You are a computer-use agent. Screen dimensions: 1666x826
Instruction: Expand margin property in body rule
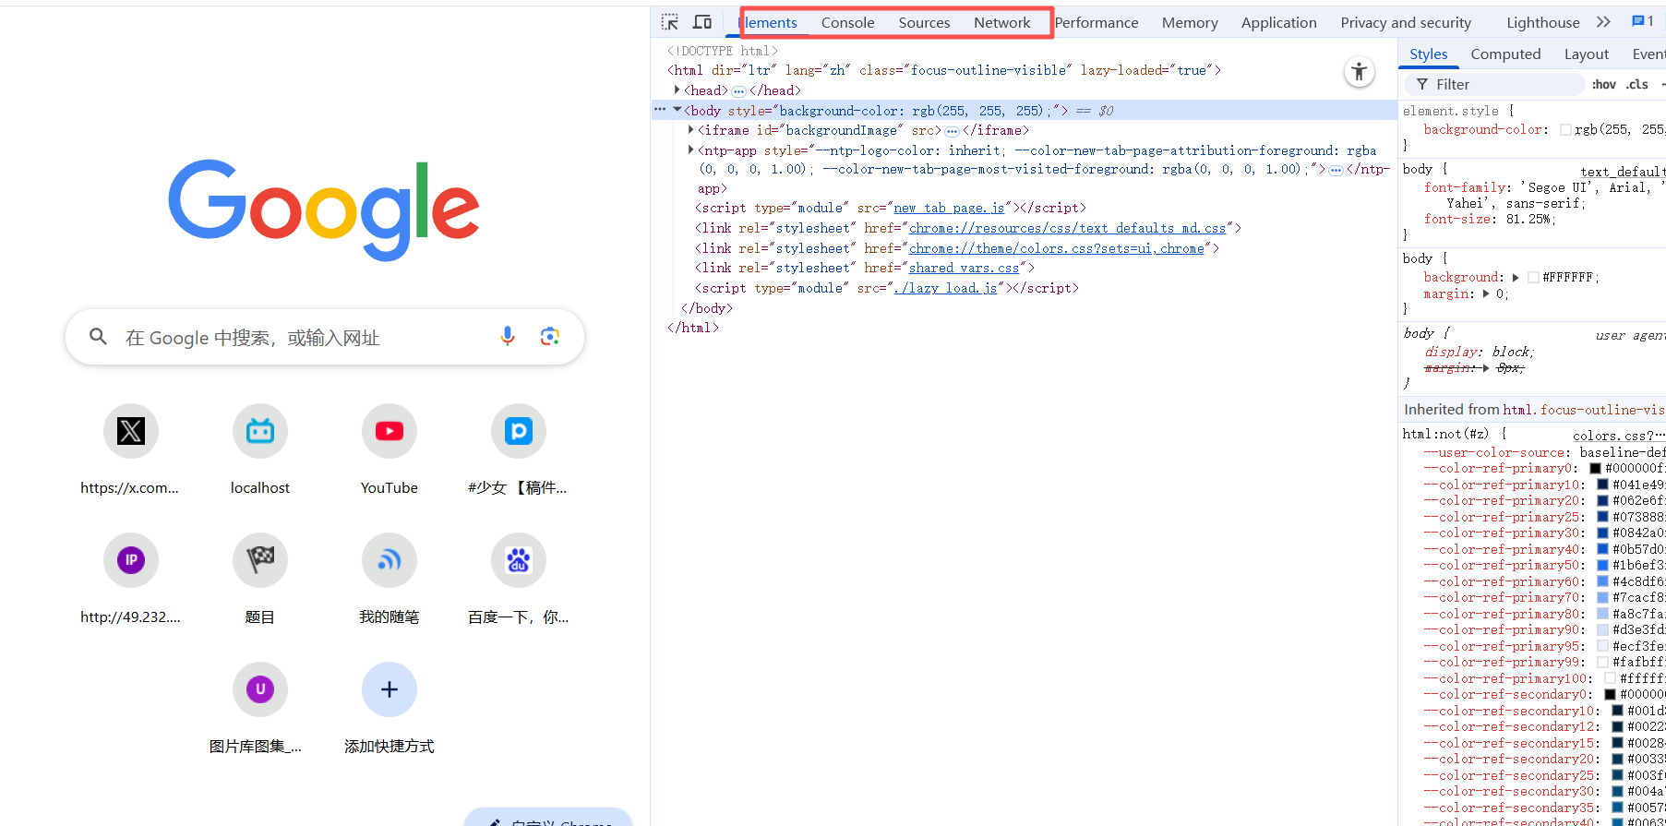(x=1486, y=293)
